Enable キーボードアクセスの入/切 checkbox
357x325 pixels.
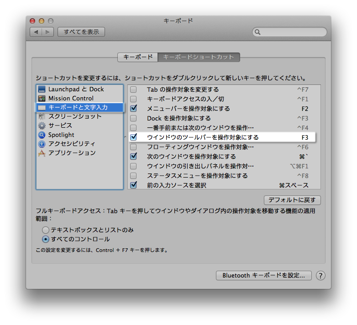133,99
